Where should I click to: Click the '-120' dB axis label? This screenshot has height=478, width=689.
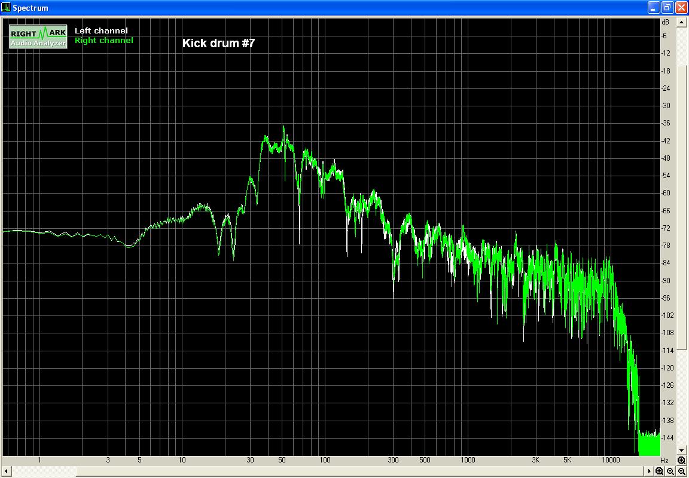[667, 368]
